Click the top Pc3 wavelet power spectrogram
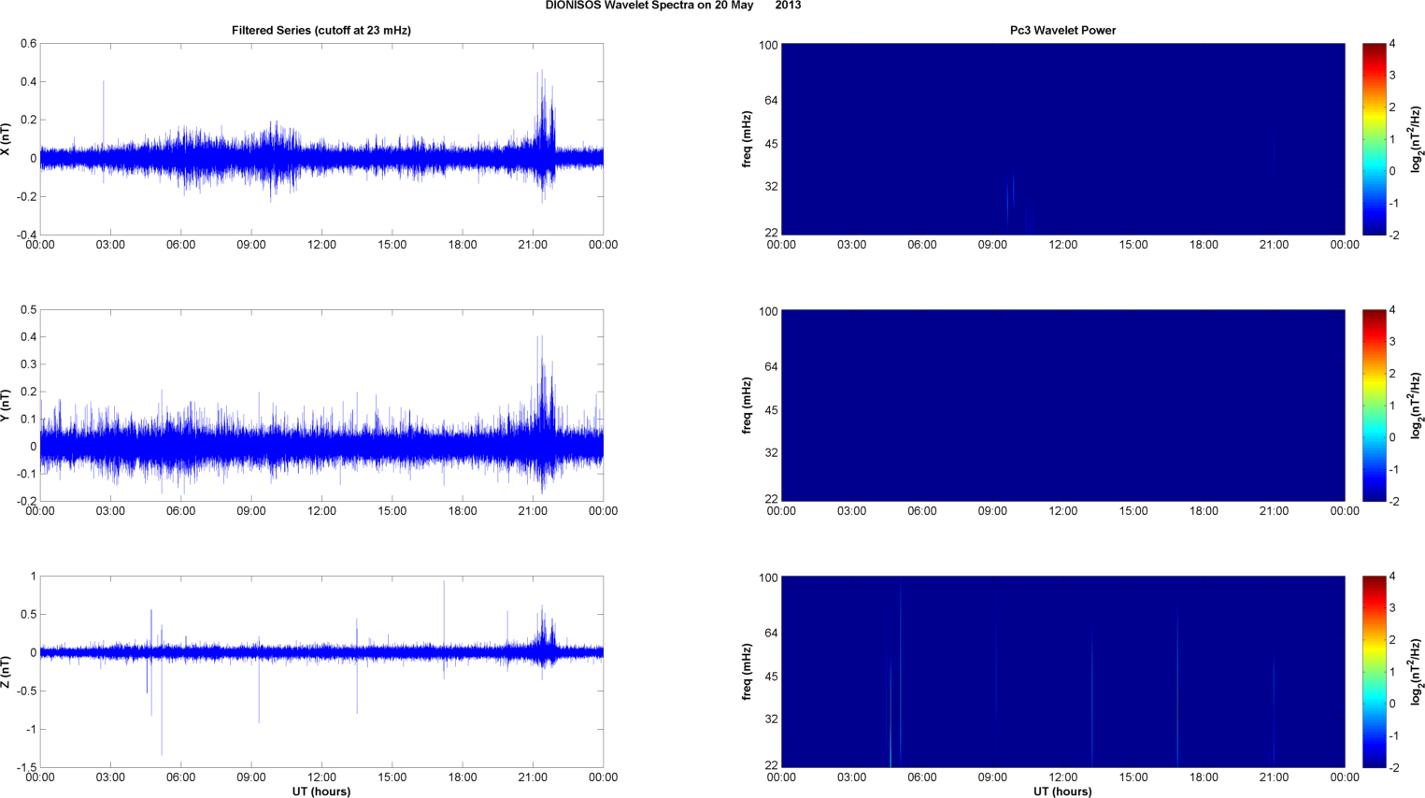 tap(1062, 139)
